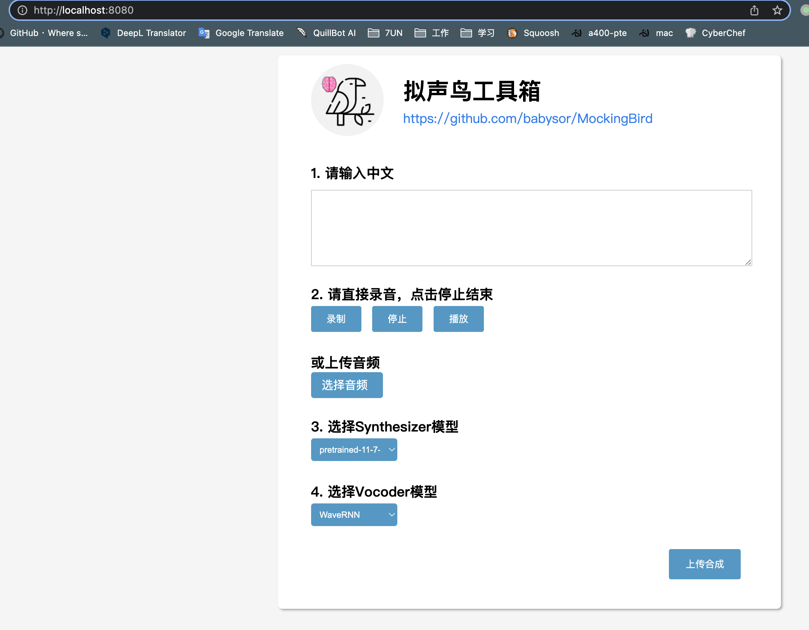
Task: Open the QuillBot AI bookmark
Action: pyautogui.click(x=326, y=33)
